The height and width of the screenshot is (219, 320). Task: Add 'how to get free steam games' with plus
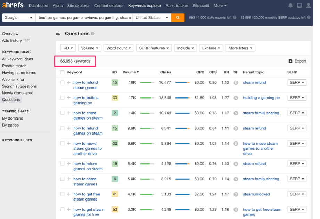click(x=69, y=194)
